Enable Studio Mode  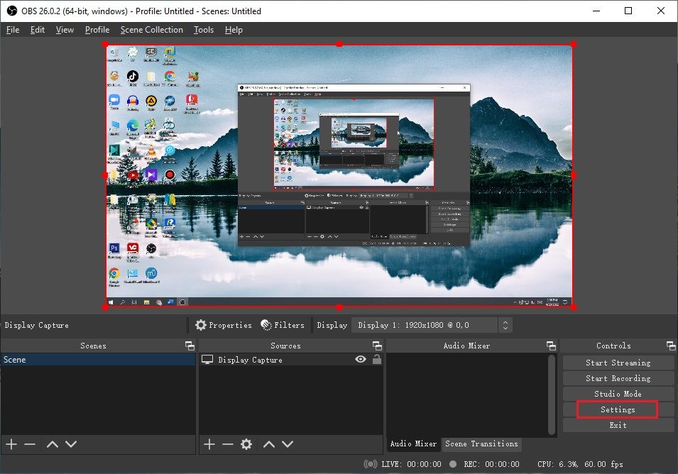point(618,394)
